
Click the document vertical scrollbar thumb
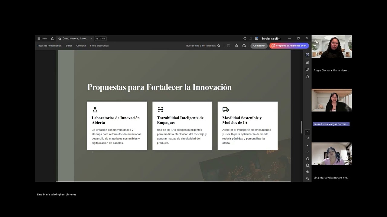click(301, 127)
